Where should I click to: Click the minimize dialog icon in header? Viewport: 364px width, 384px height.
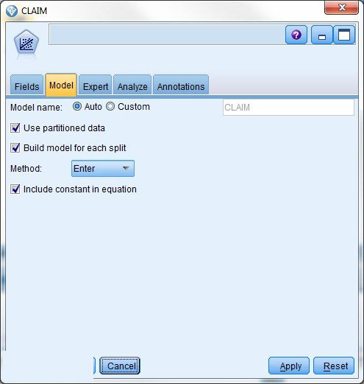[322, 35]
